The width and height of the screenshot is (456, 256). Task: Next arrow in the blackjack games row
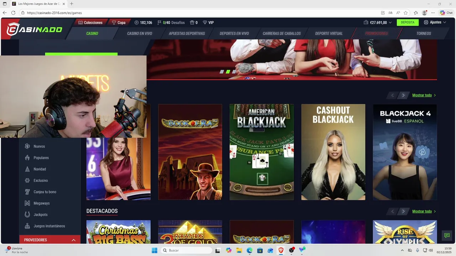[x=403, y=95]
